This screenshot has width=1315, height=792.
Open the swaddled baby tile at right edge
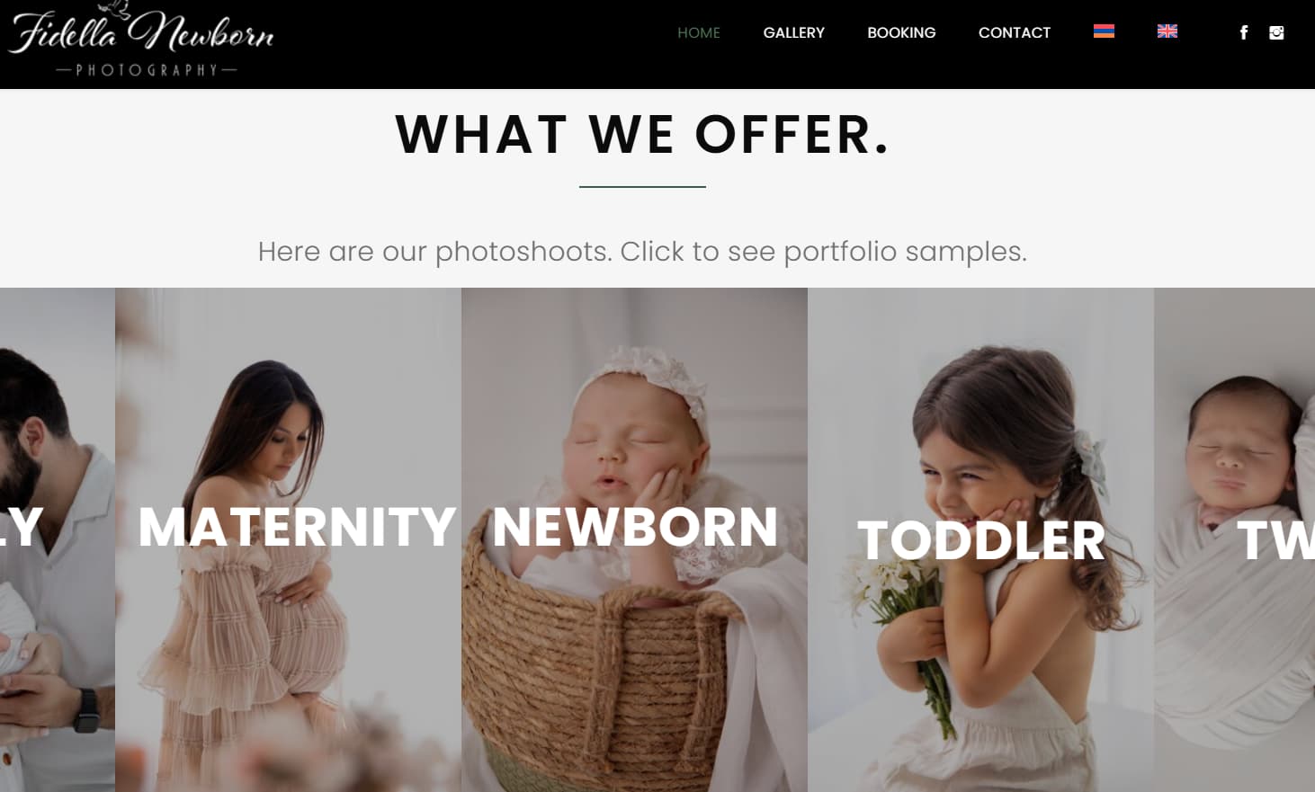(1234, 539)
